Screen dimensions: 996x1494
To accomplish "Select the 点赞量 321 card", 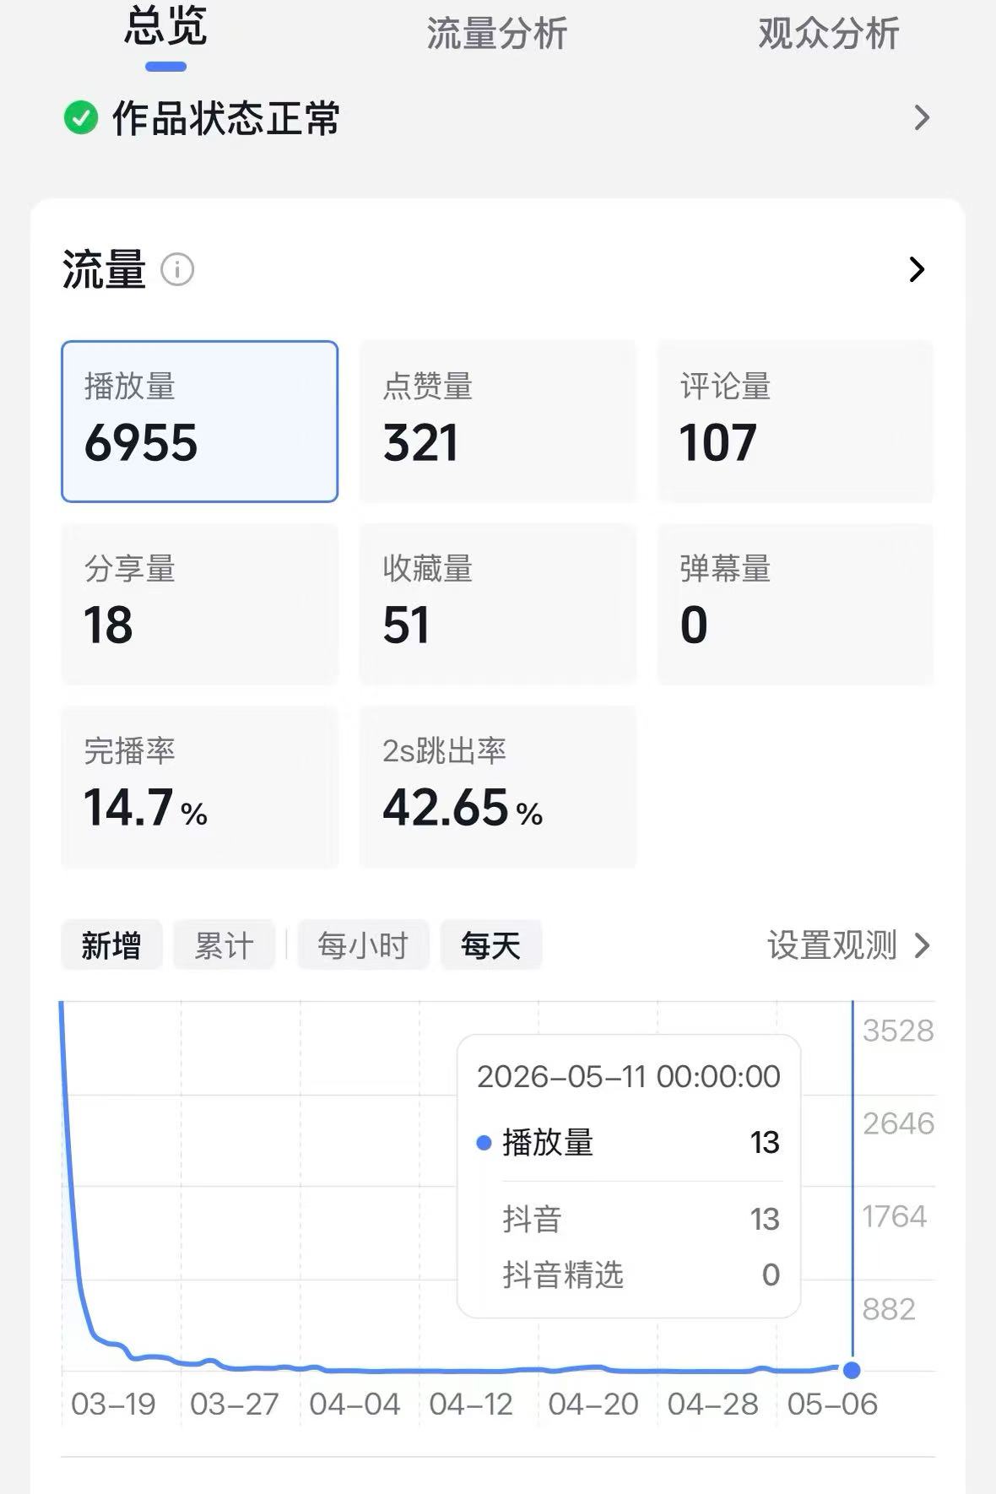I will (498, 421).
